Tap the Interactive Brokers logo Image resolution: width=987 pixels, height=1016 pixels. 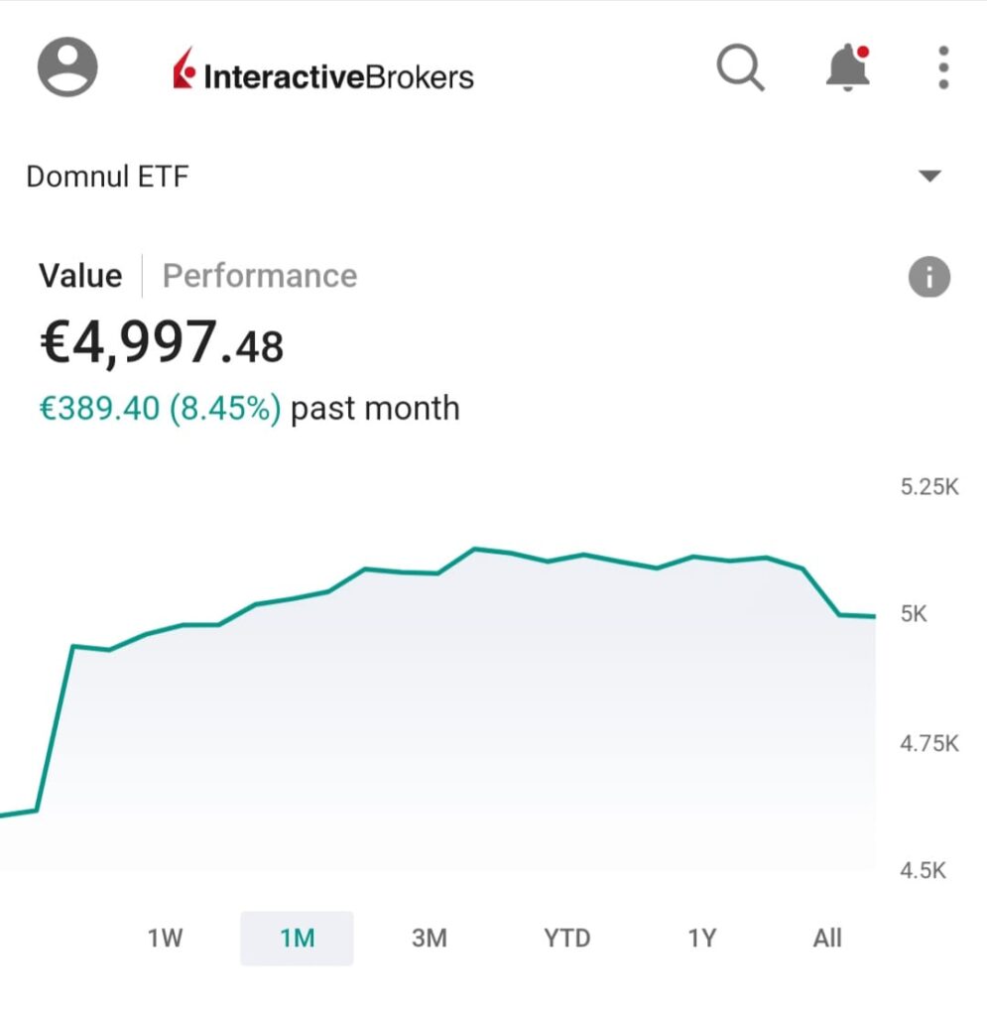[323, 75]
